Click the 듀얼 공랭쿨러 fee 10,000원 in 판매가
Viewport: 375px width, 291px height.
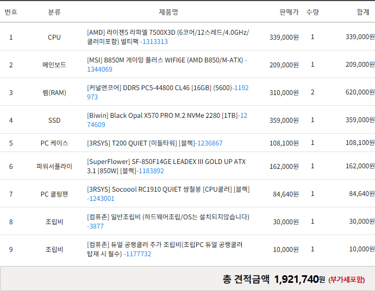tap(286, 250)
